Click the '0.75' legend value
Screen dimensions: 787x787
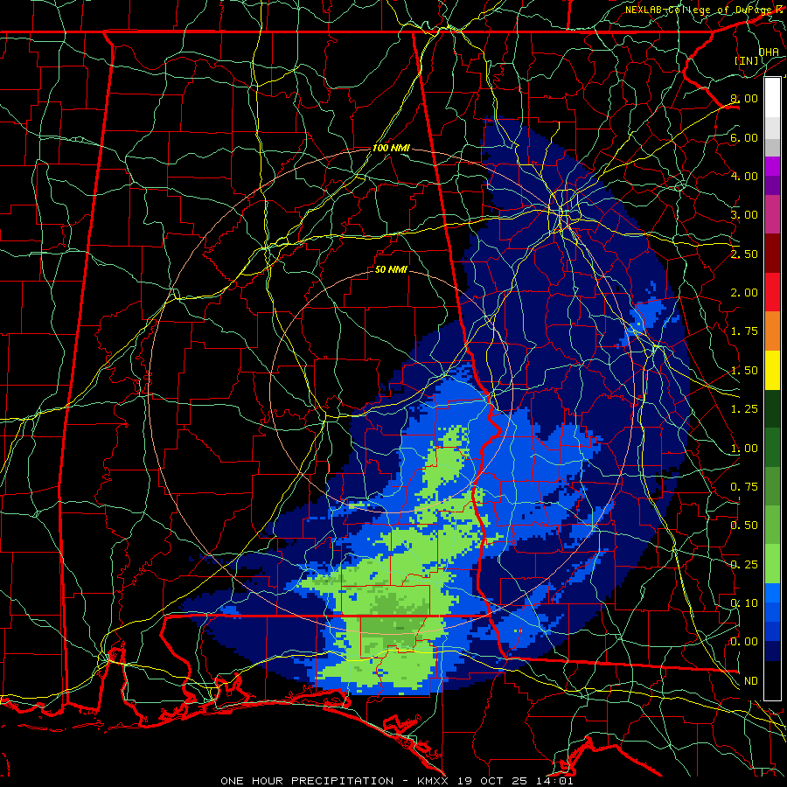[x=744, y=487]
